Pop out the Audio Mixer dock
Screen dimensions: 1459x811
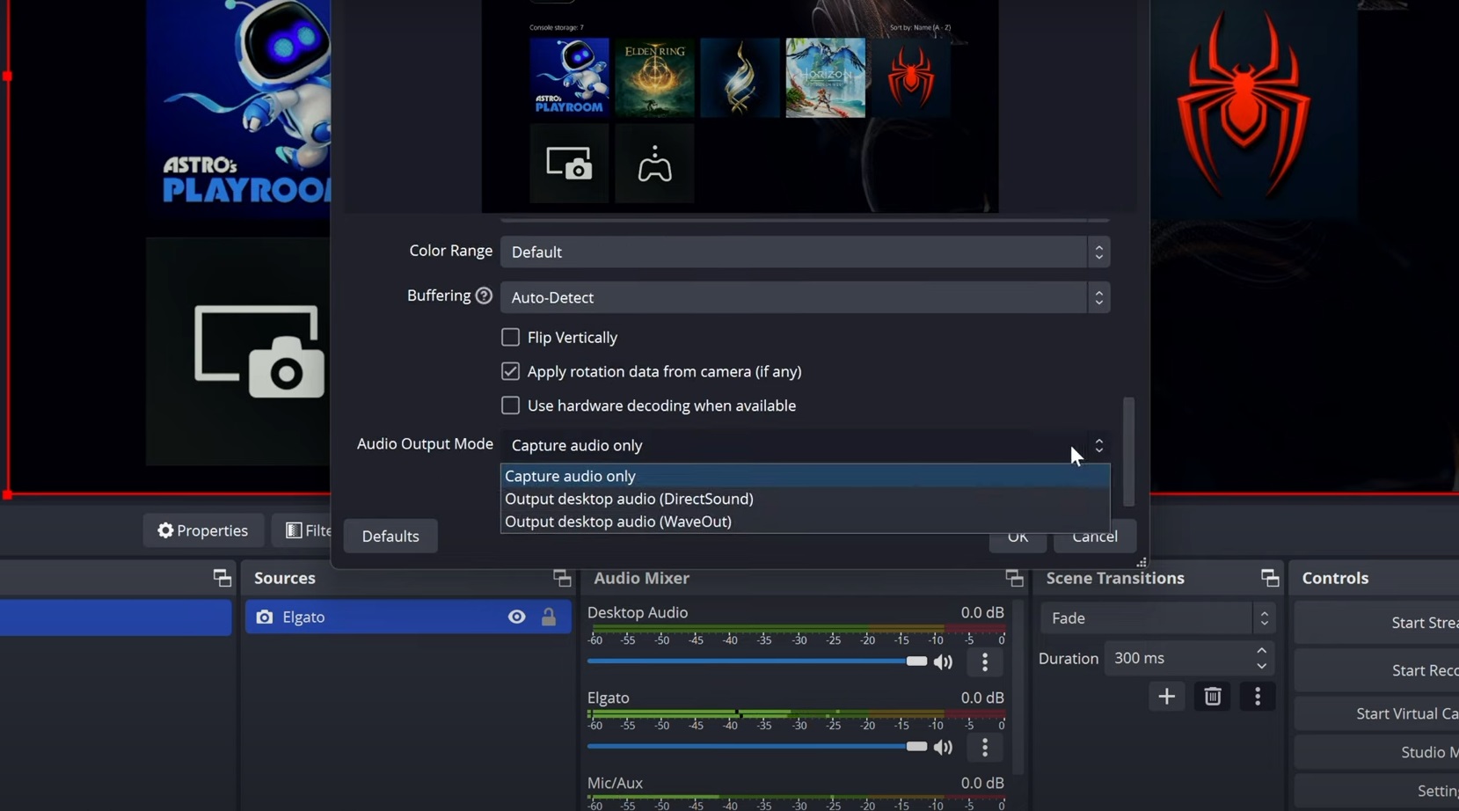pos(1014,578)
